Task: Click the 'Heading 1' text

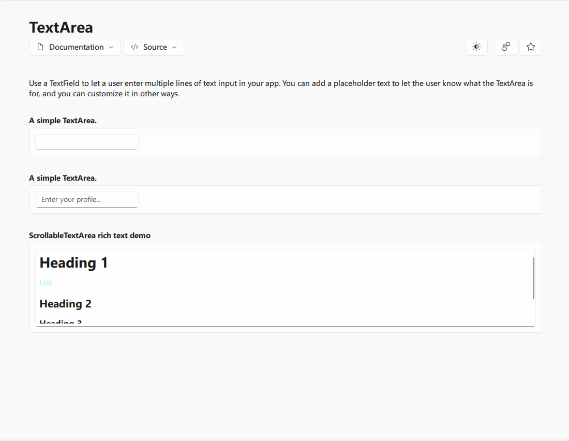Action: [x=73, y=262]
